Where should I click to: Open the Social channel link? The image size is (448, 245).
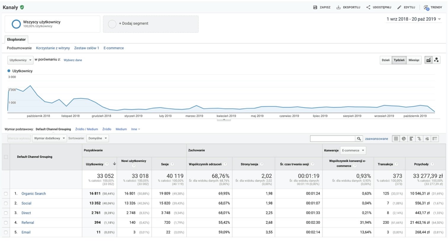pyautogui.click(x=26, y=203)
